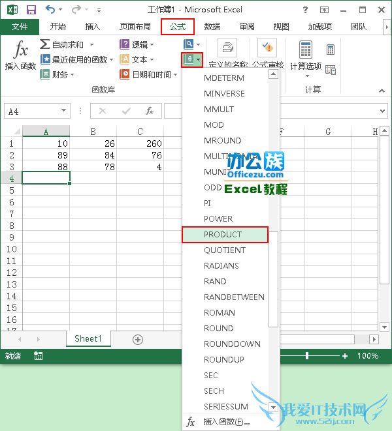Click the function list scroll down arrow
392x431 pixels.
coord(273,407)
